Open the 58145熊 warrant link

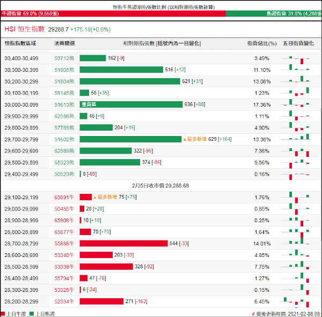point(64,93)
